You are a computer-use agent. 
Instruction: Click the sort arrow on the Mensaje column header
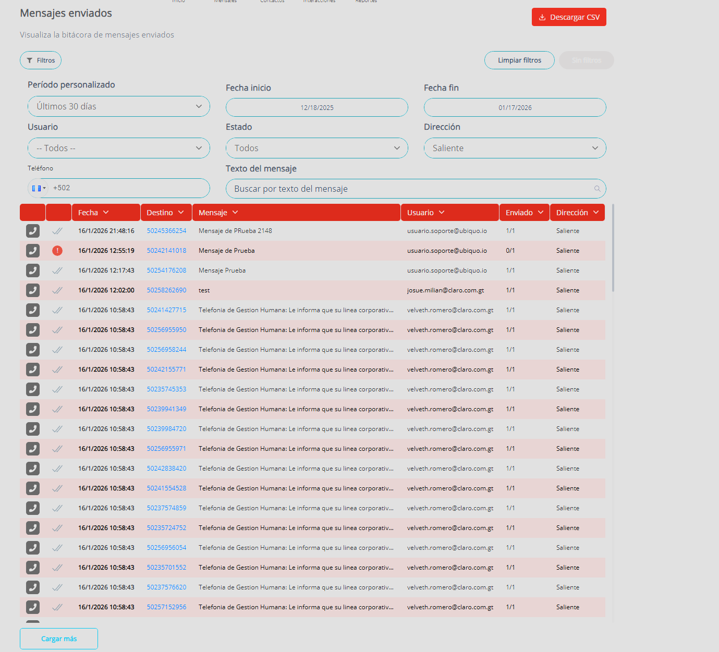235,212
